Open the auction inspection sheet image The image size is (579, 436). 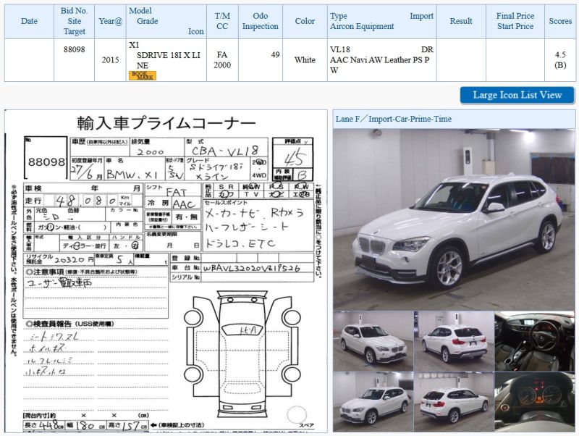coord(166,271)
